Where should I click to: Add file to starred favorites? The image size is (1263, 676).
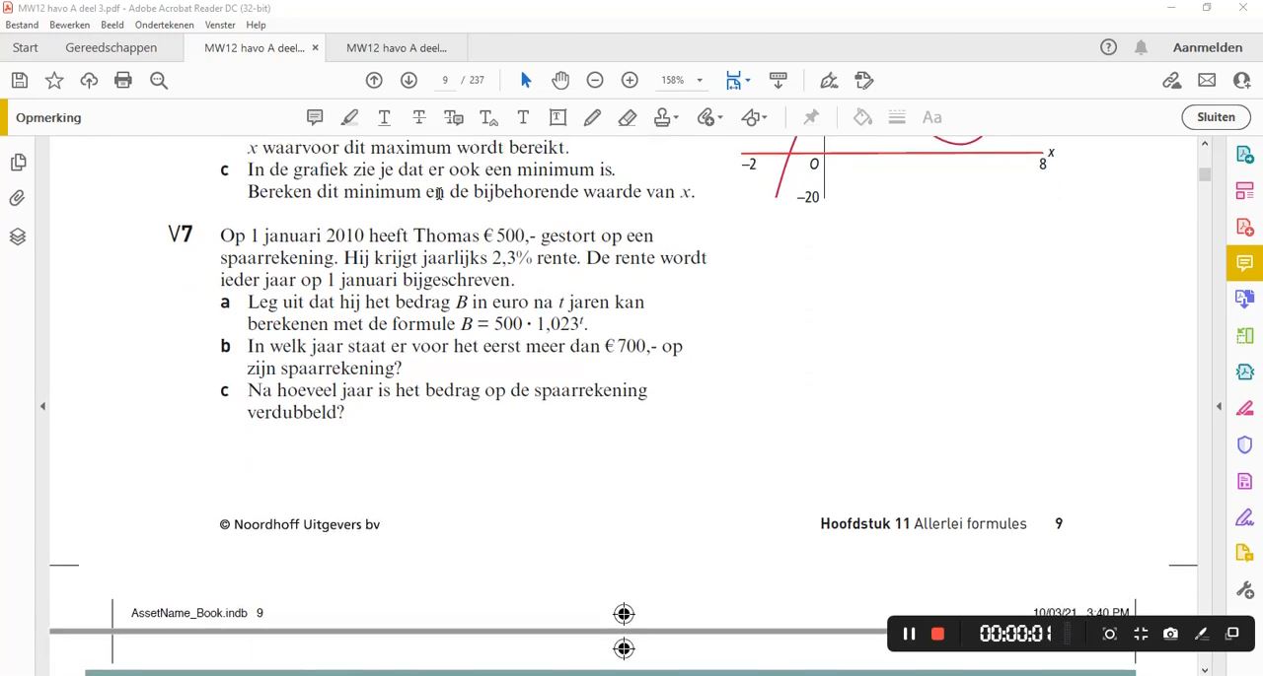[54, 81]
